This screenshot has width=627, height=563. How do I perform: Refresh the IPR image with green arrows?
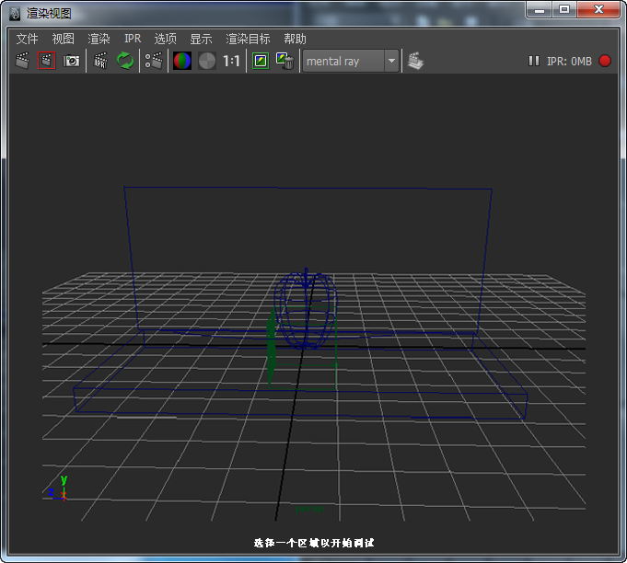[125, 61]
